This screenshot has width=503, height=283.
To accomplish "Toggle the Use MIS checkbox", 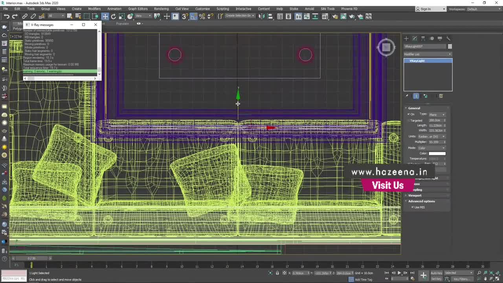I will 412,207.
